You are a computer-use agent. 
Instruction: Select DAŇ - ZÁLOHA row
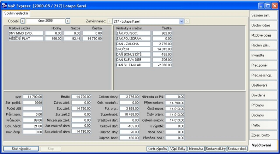[144, 44]
